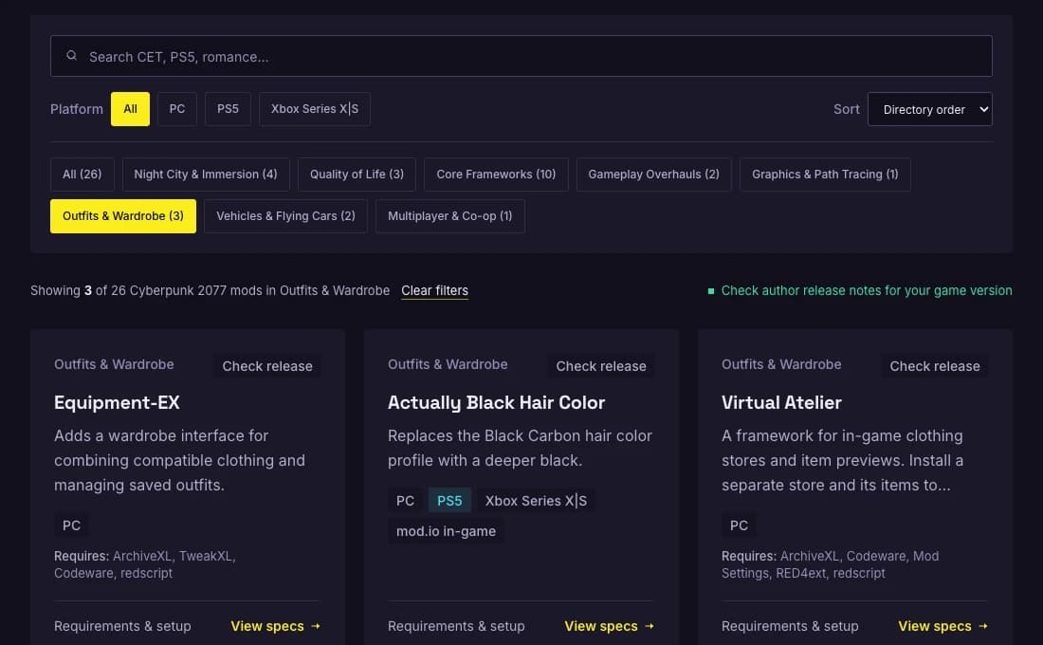Filter by PC platform

(177, 109)
